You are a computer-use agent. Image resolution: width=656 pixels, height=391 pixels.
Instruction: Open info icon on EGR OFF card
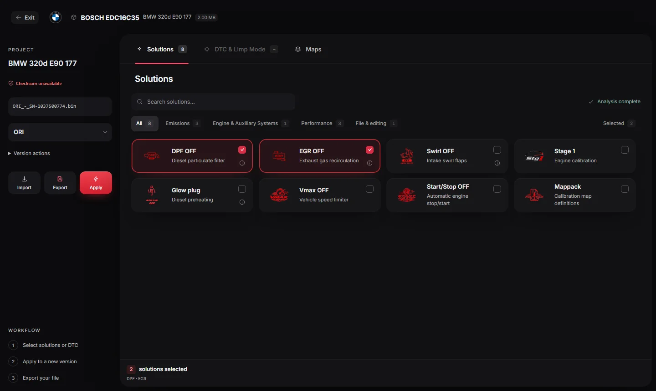tap(370, 163)
